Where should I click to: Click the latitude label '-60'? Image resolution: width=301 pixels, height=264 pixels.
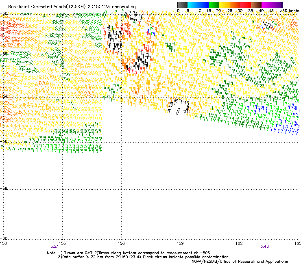[4, 238]
